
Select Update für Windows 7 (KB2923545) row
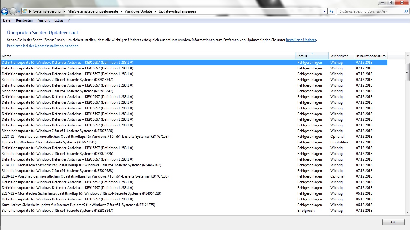click(194, 142)
